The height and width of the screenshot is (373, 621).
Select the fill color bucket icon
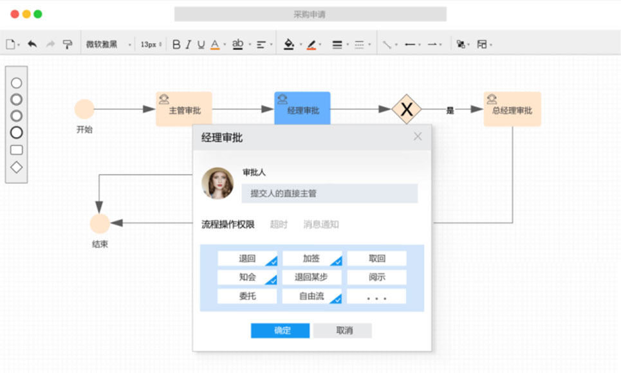coord(289,44)
